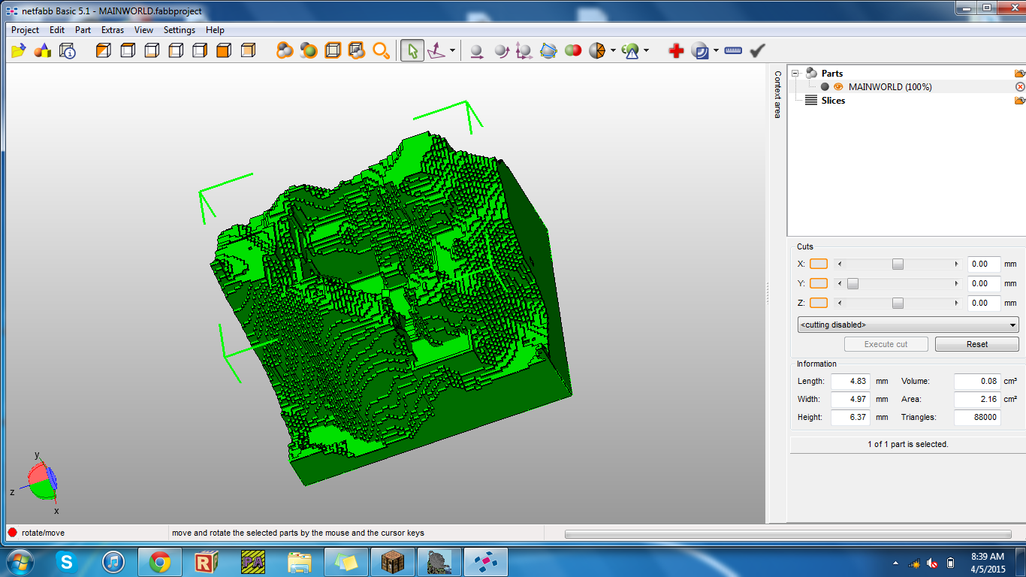Collapse the Parts tree node
Viewport: 1026px width, 577px height.
[x=795, y=73]
